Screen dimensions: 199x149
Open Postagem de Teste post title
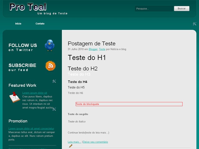coord(92,43)
